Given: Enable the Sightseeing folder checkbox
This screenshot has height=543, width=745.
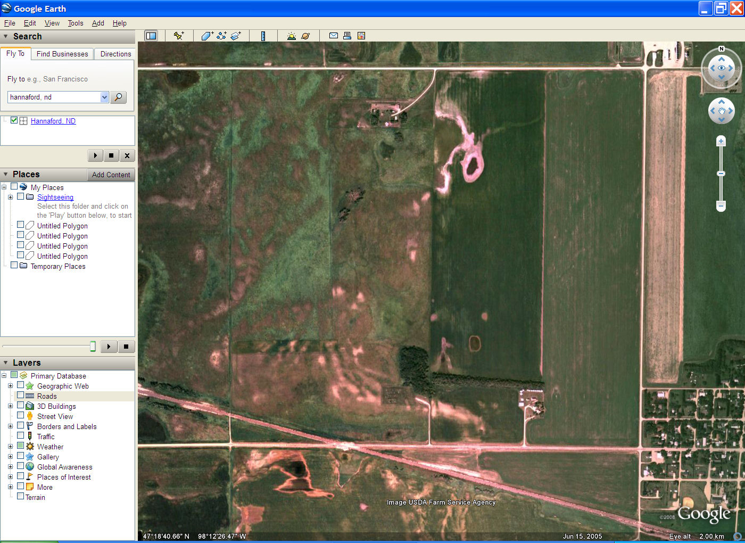Looking at the screenshot, I should point(21,196).
